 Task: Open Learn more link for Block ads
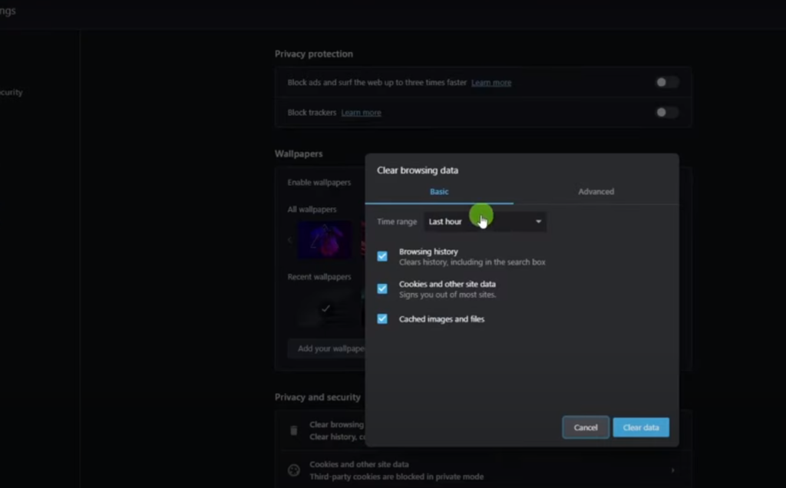[x=491, y=83]
